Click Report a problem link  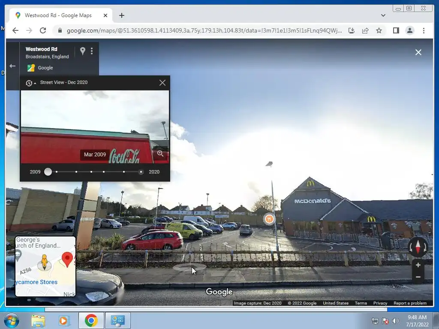[410, 303]
